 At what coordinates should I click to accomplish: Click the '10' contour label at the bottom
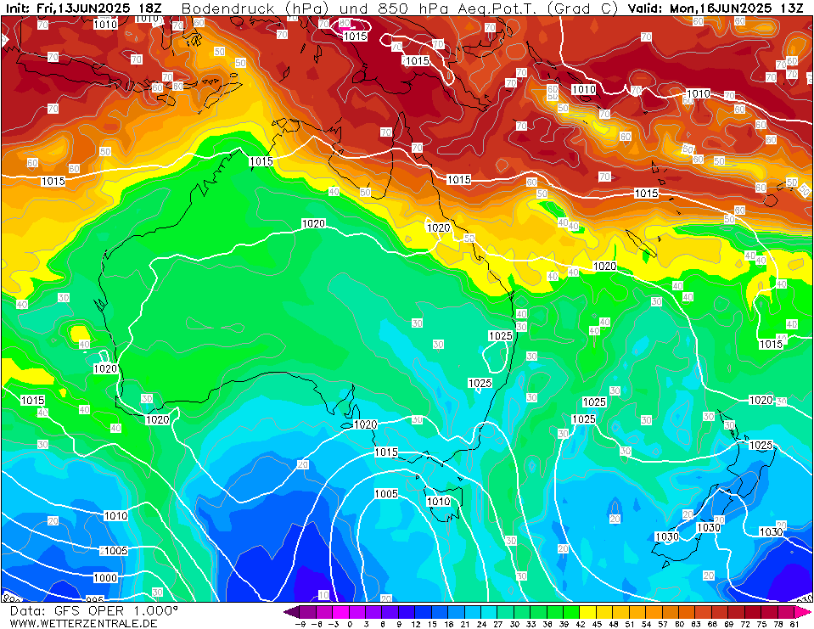tap(323, 595)
